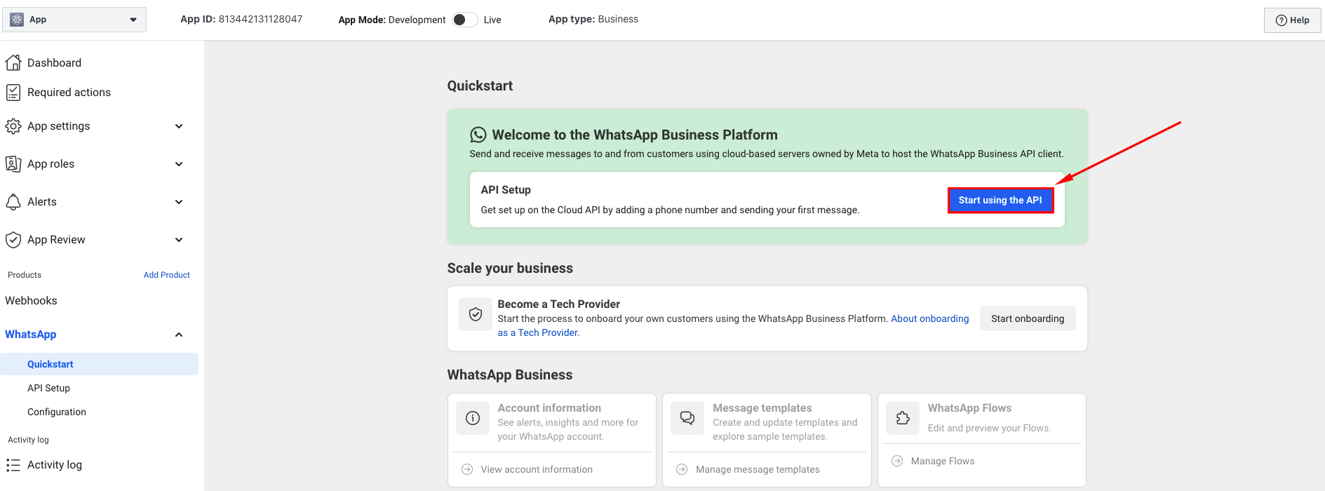This screenshot has width=1325, height=491.
Task: Go to Dashboard
Action: (x=54, y=63)
